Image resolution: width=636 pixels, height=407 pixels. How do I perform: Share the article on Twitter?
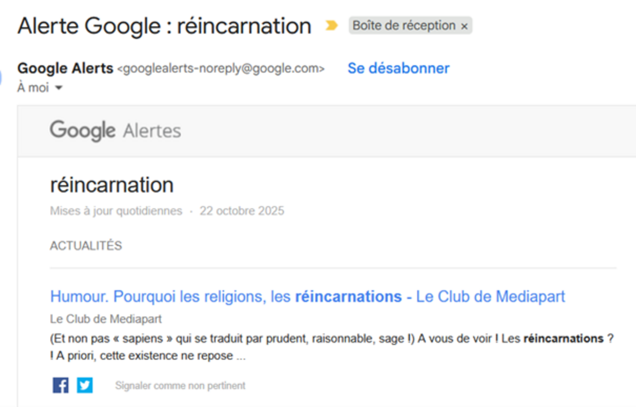(x=85, y=385)
